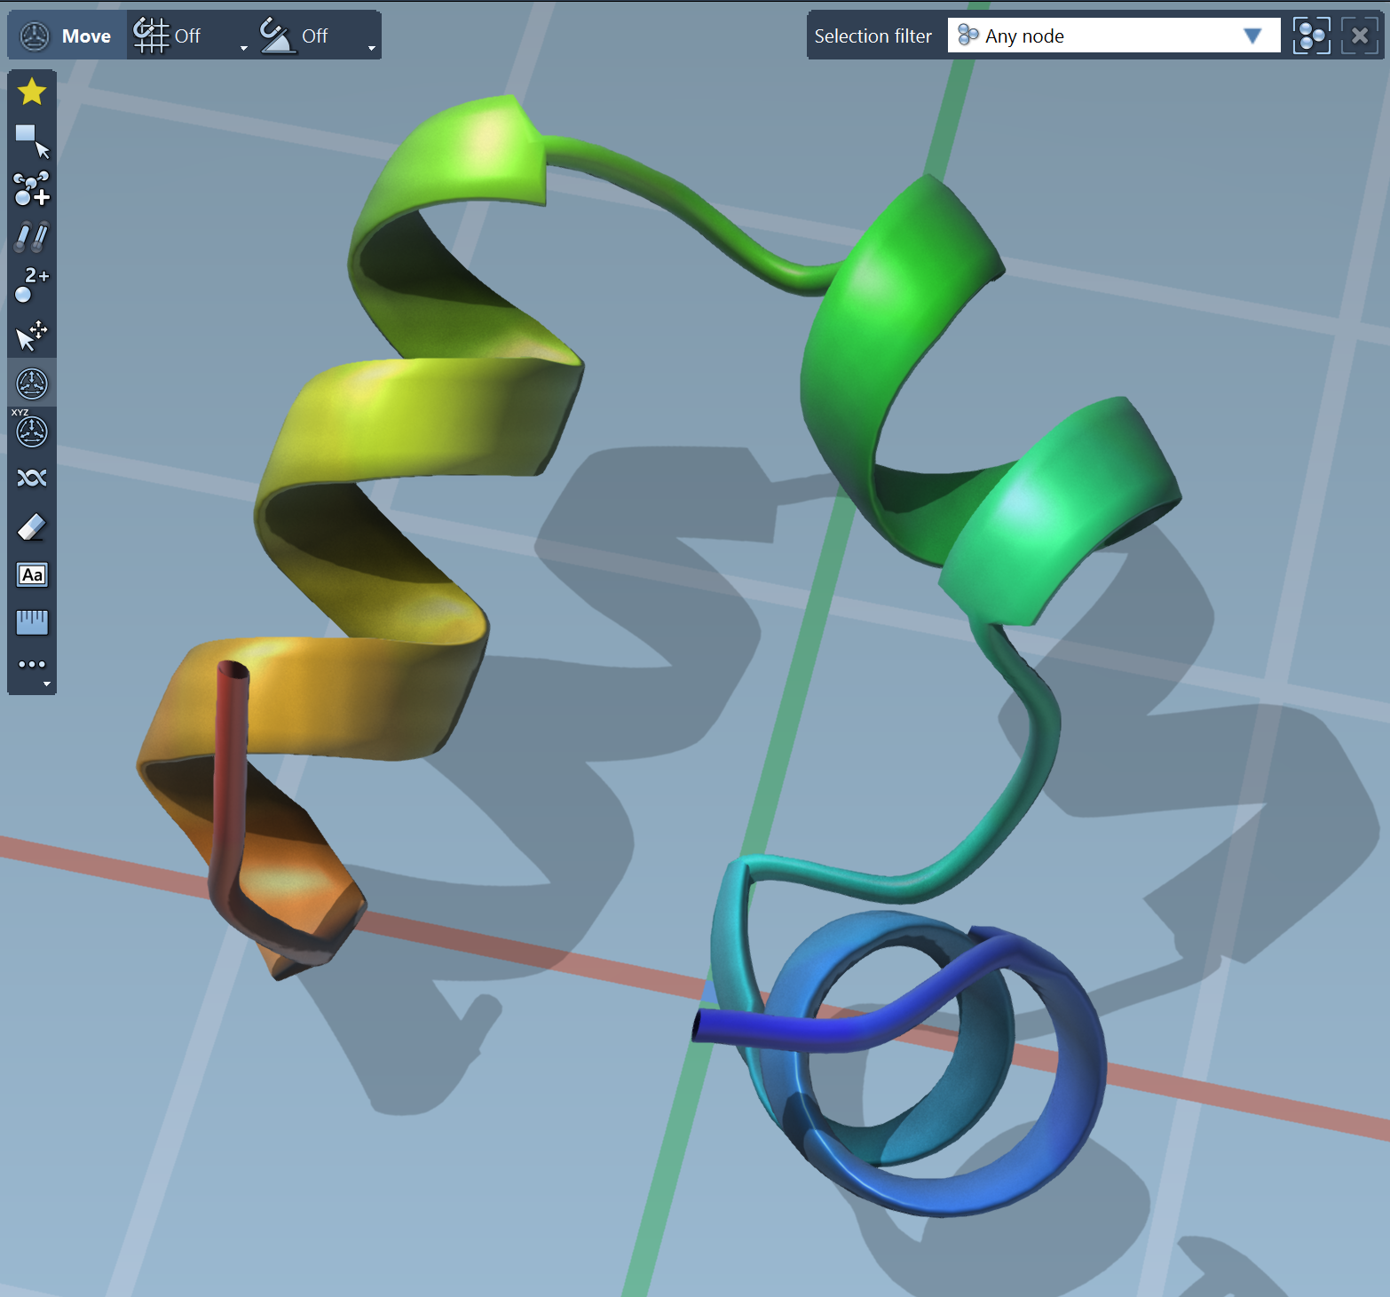Activate the XYZ move tool
The image size is (1390, 1297).
coord(32,431)
